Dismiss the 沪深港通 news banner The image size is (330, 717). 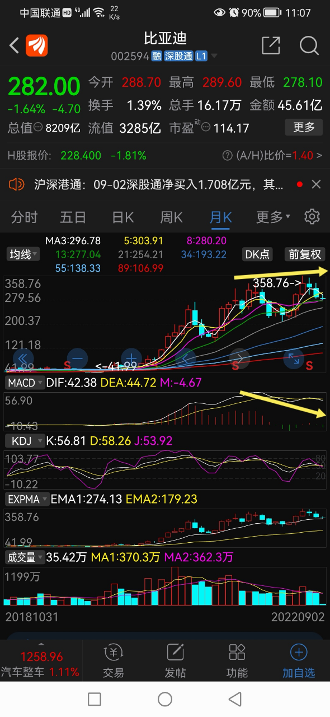point(316,184)
